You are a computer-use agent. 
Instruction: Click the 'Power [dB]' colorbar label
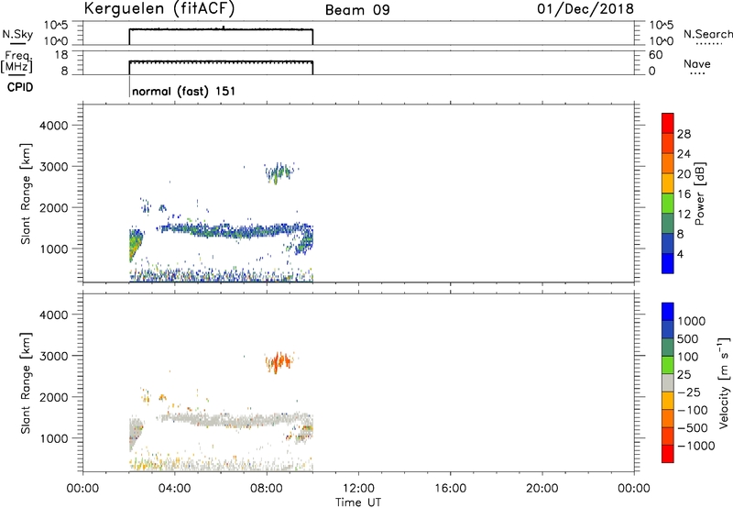(x=699, y=193)
